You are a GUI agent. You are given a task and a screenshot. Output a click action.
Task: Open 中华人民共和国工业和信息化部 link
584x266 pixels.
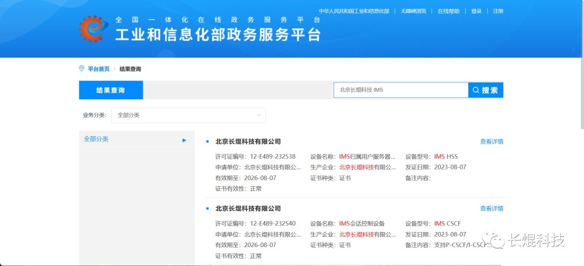point(354,11)
